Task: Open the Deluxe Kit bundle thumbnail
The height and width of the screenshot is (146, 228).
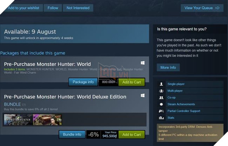Action: click(x=47, y=120)
